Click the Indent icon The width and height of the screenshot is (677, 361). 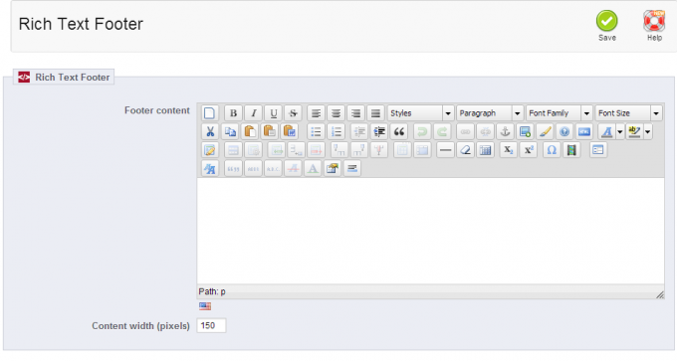(x=379, y=131)
